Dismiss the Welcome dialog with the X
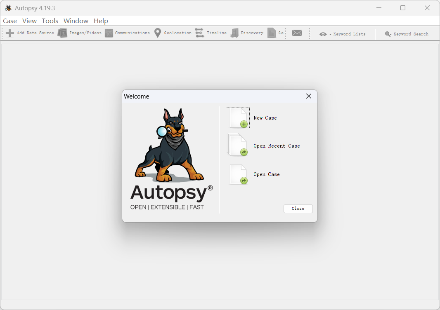 click(x=309, y=96)
